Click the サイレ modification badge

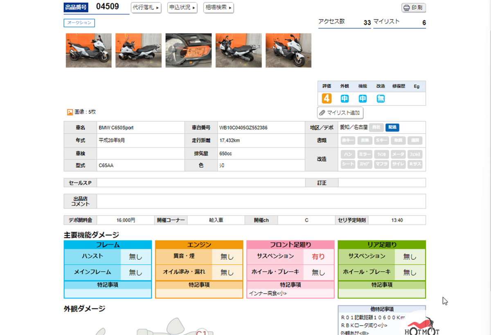tap(398, 164)
